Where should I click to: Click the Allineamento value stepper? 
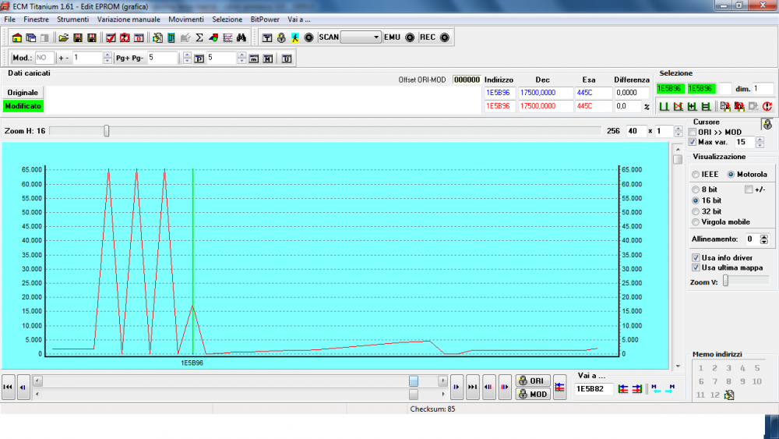coord(764,239)
